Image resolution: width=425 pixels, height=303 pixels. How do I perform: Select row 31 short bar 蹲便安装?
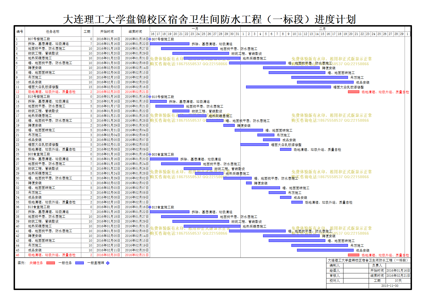click(x=249, y=183)
